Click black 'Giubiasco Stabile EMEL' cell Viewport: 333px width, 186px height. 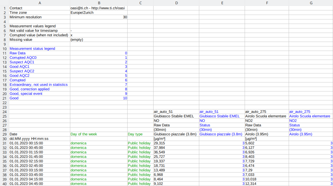(176, 116)
